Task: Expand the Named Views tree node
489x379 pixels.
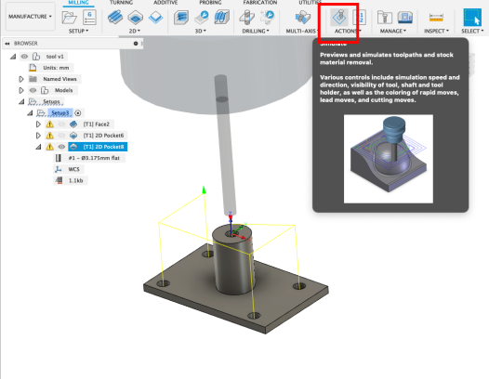Action: click(20, 79)
